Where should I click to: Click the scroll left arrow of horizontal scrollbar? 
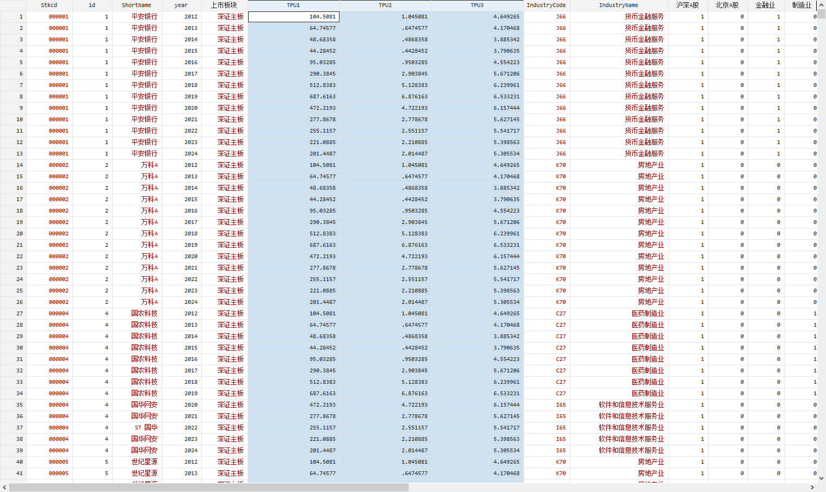click(4, 488)
